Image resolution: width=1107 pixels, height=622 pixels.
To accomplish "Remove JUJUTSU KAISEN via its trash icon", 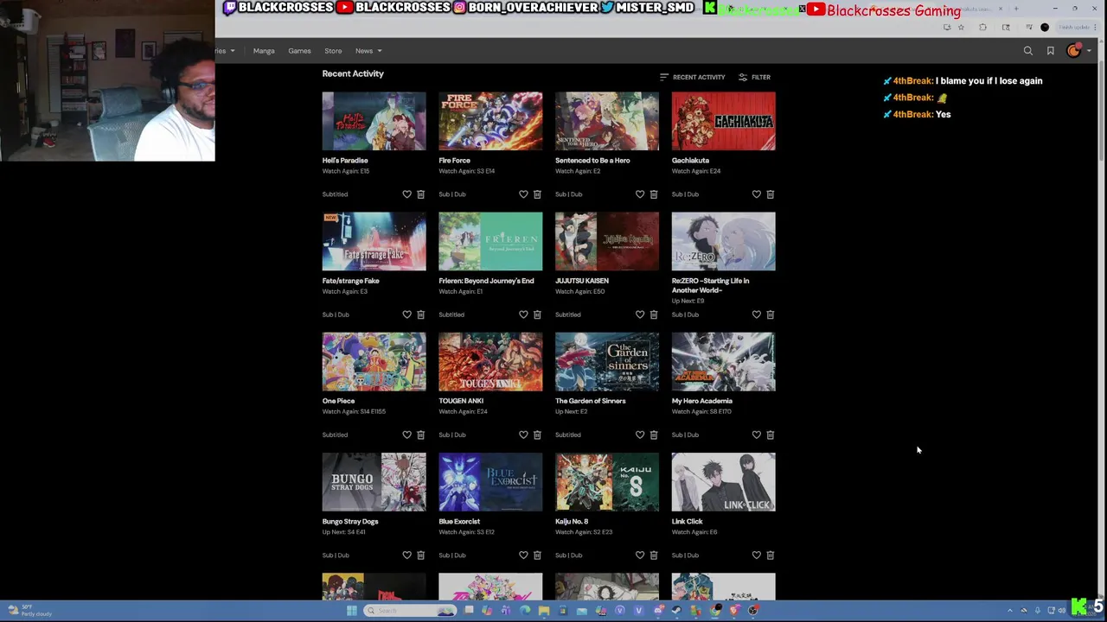I will tap(654, 314).
